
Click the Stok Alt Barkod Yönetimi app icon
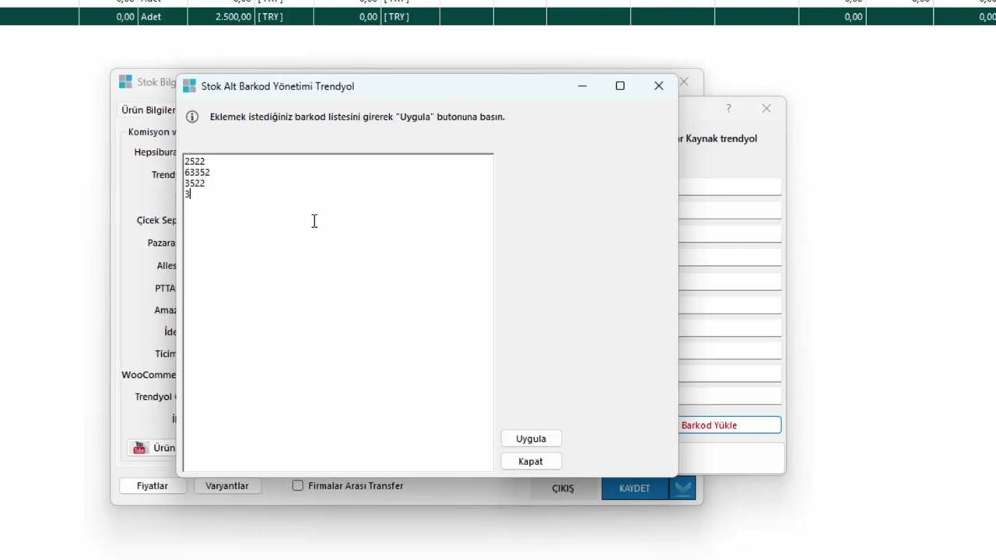pos(189,86)
